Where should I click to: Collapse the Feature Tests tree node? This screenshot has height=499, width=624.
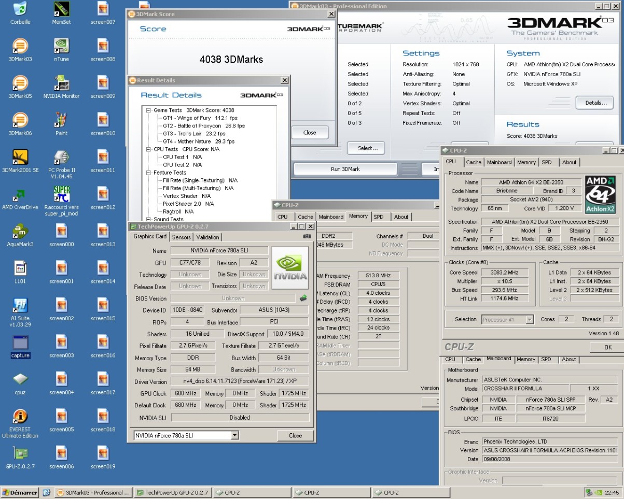(148, 173)
